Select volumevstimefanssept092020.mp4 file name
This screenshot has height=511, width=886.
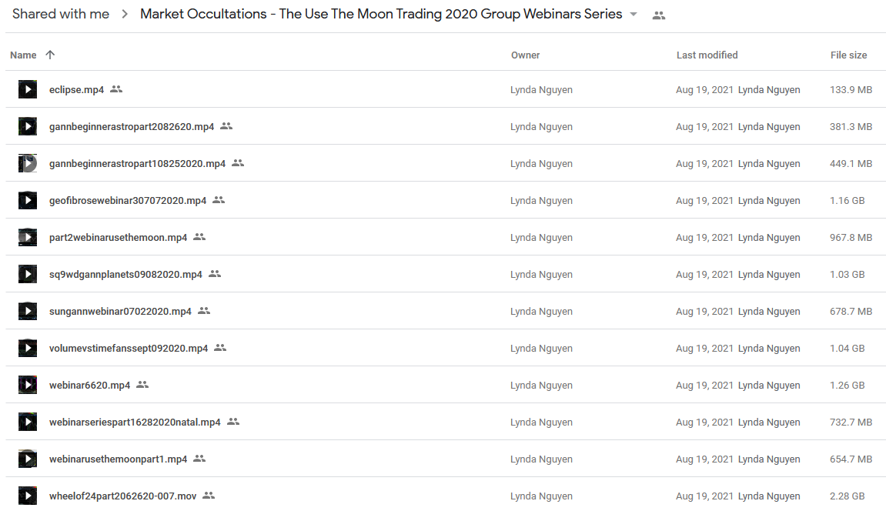129,349
